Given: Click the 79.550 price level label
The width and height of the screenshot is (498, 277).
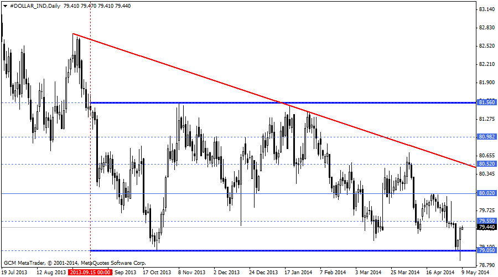Looking at the screenshot, I should tap(486, 221).
